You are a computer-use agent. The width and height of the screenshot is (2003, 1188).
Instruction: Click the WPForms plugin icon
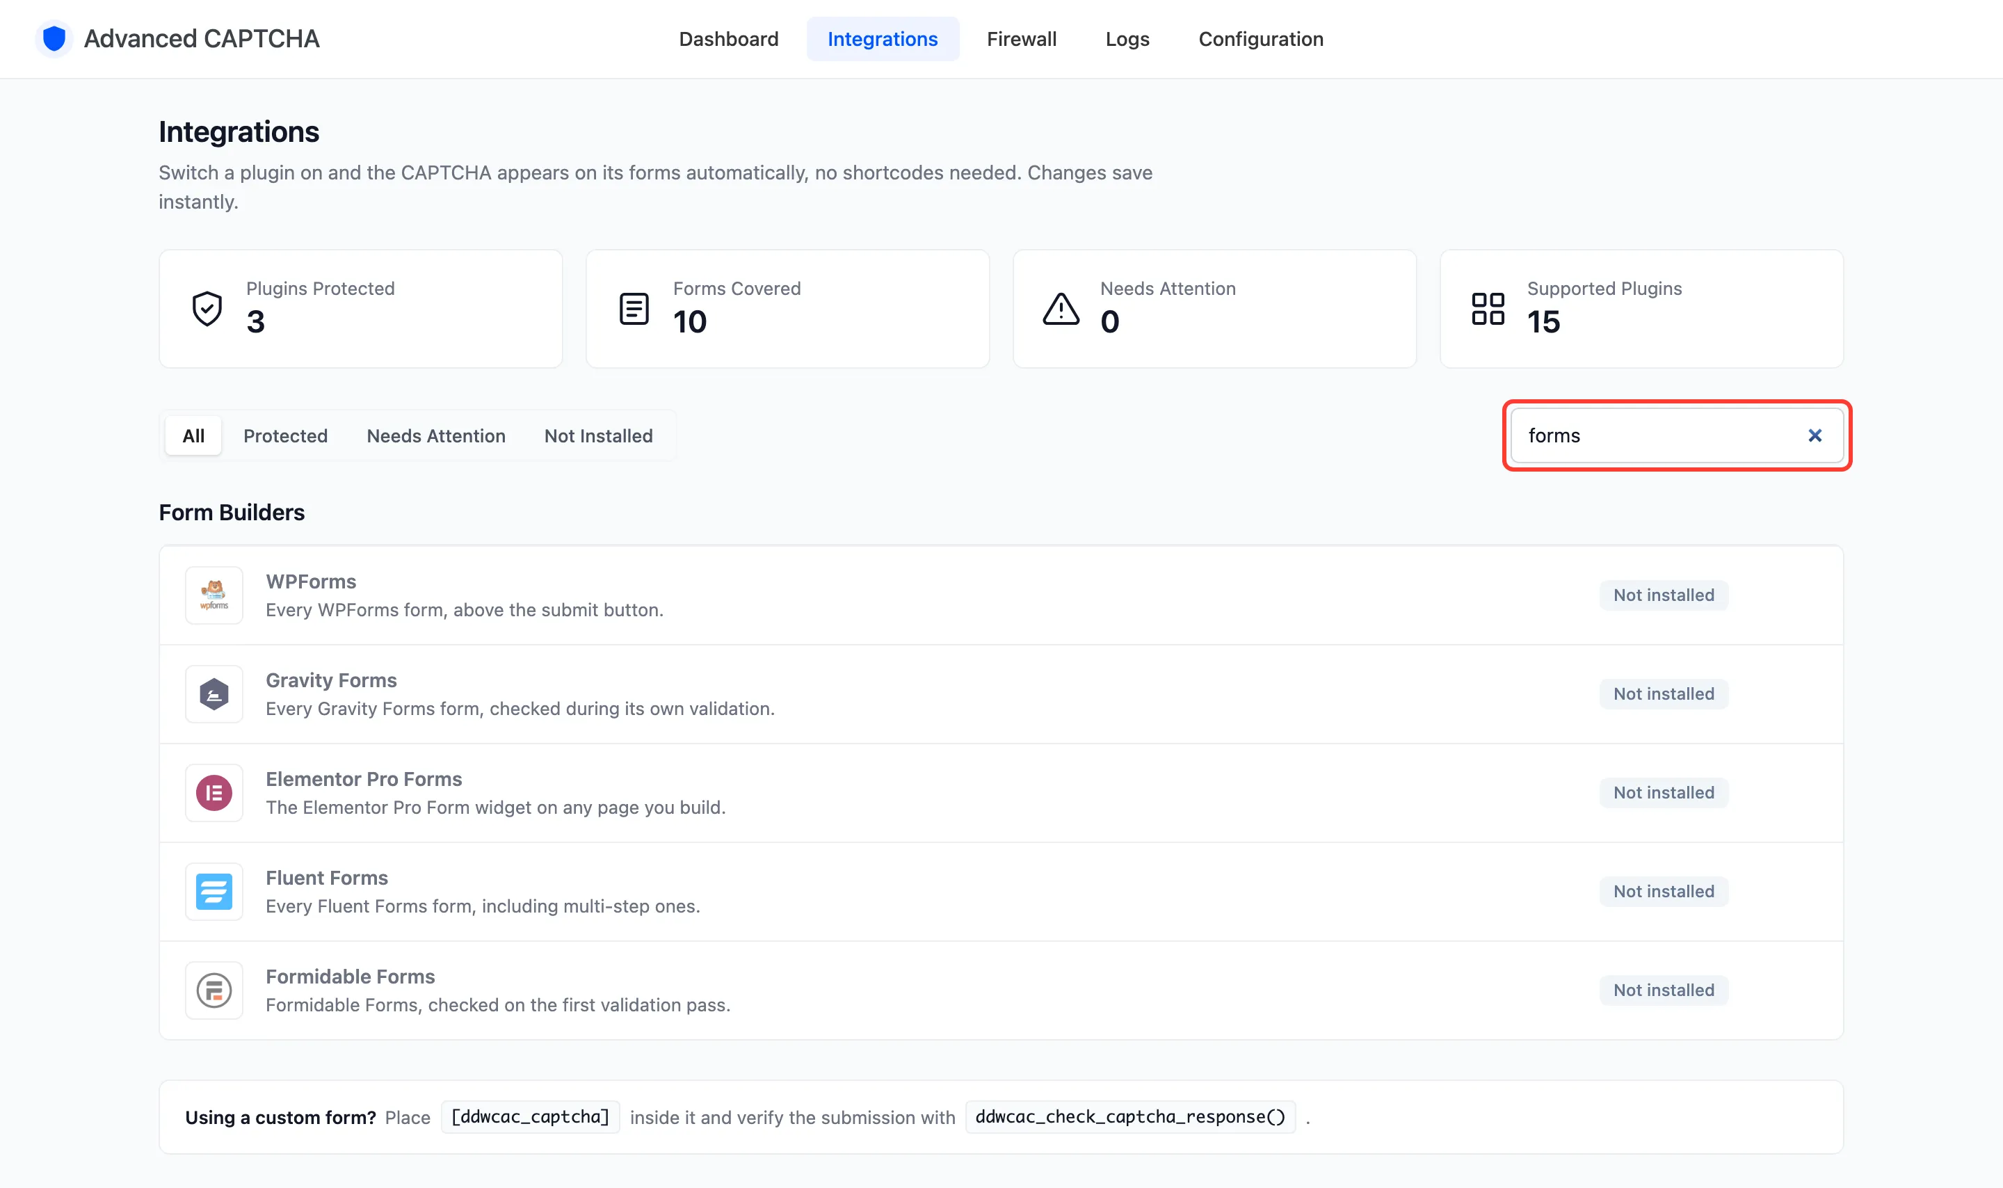click(214, 595)
